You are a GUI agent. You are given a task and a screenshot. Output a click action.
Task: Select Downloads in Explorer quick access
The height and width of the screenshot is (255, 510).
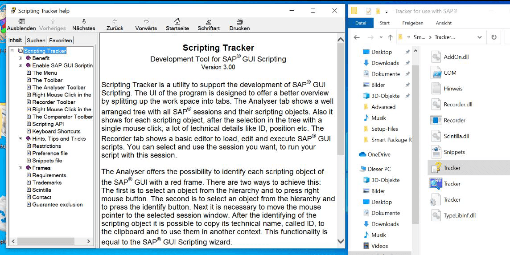click(x=385, y=63)
